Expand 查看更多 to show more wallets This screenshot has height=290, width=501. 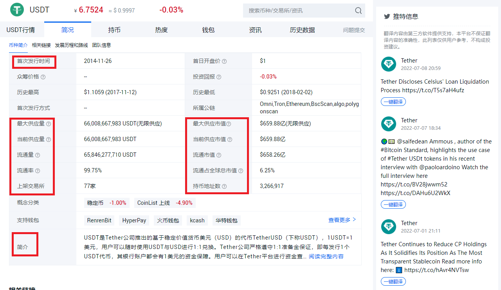[338, 220]
